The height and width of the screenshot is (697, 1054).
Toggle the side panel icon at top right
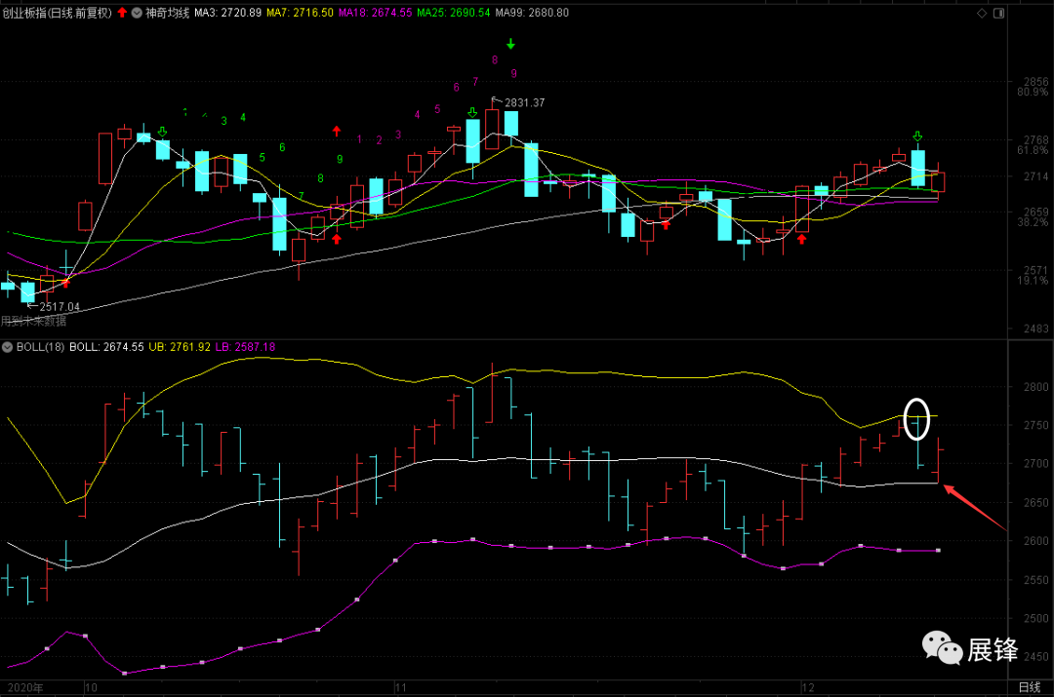pos(999,13)
